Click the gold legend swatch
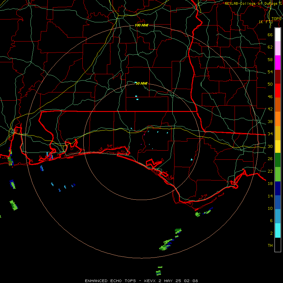Screen dimensions: 283x283 tap(278, 133)
